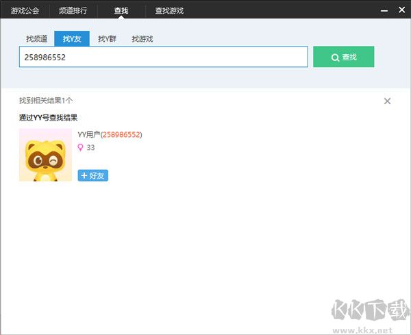The image size is (411, 335).
Task: Minimize the search window
Action: tap(384, 11)
